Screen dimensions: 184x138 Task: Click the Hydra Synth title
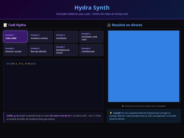coord(92,7)
